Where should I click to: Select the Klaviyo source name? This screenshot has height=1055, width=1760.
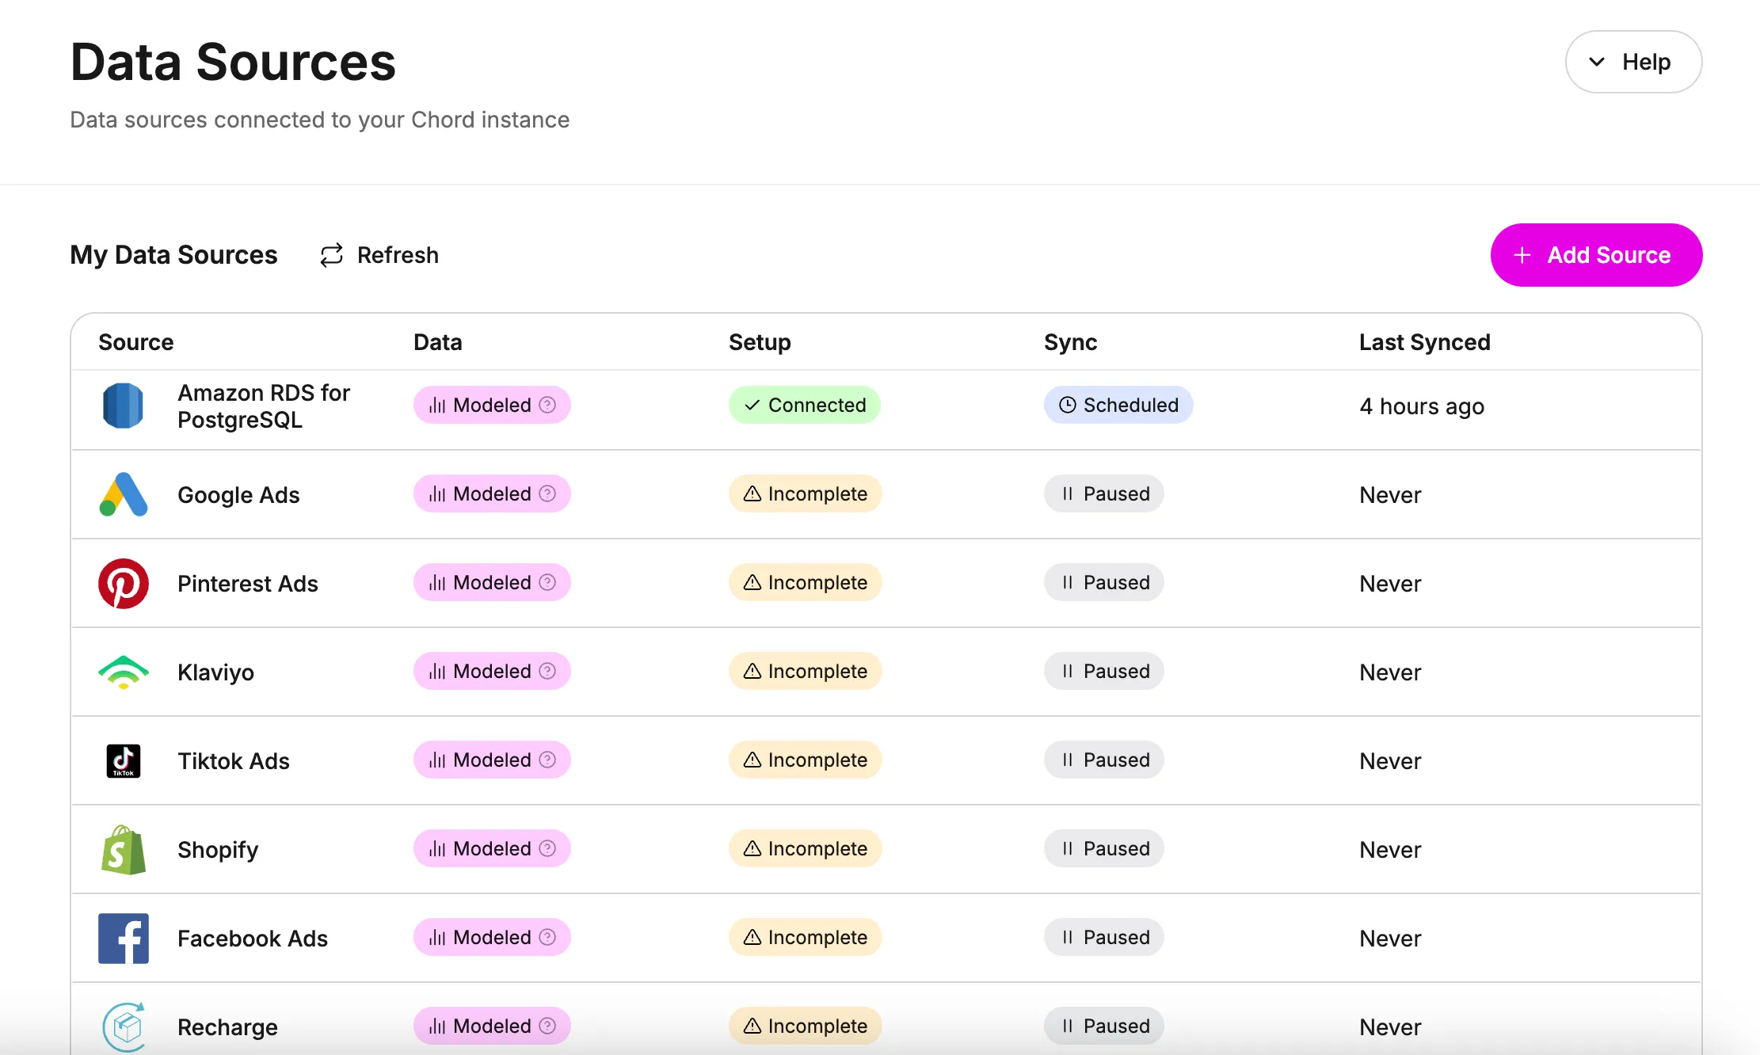(x=215, y=672)
